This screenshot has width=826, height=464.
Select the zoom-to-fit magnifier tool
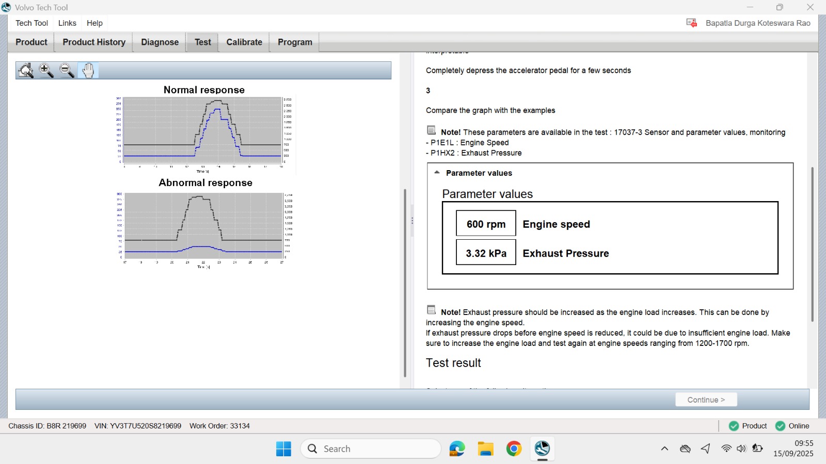click(x=26, y=70)
